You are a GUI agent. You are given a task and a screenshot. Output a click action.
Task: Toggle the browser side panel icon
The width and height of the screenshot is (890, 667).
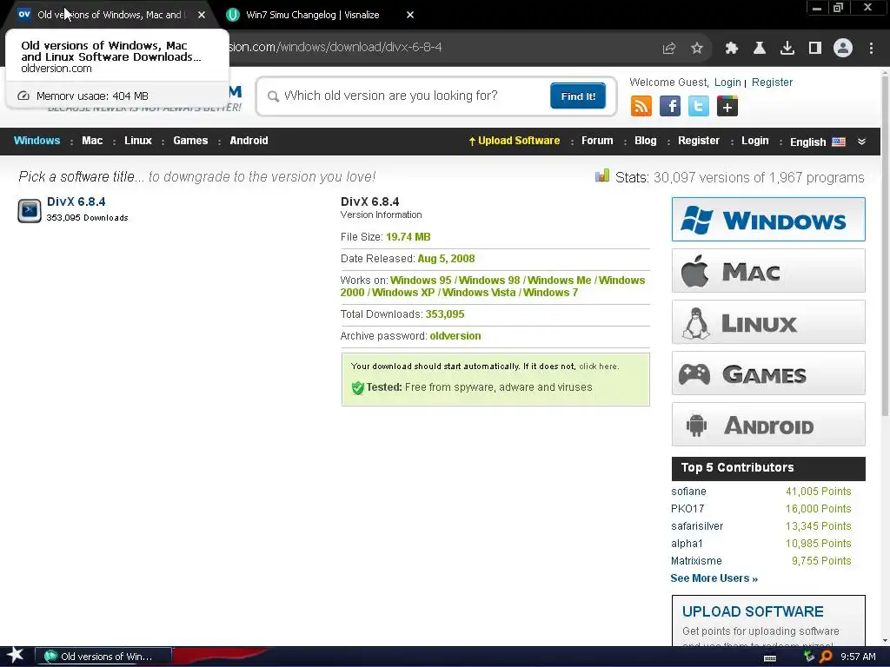[x=815, y=49]
